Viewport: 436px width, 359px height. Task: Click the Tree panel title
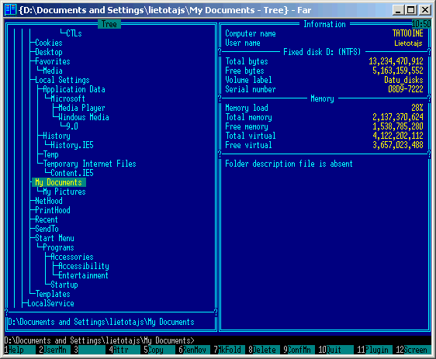(109, 24)
